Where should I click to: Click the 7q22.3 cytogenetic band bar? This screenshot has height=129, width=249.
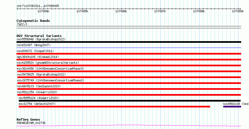coord(129,27)
